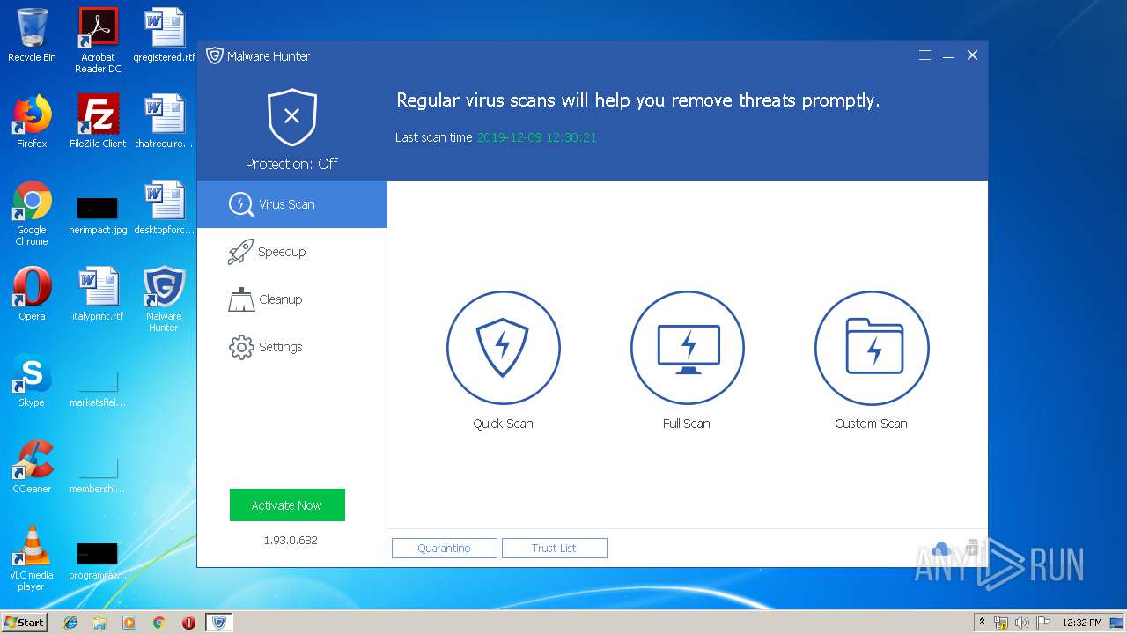This screenshot has width=1127, height=634.
Task: Select the membershi desktop file
Action: point(98,474)
